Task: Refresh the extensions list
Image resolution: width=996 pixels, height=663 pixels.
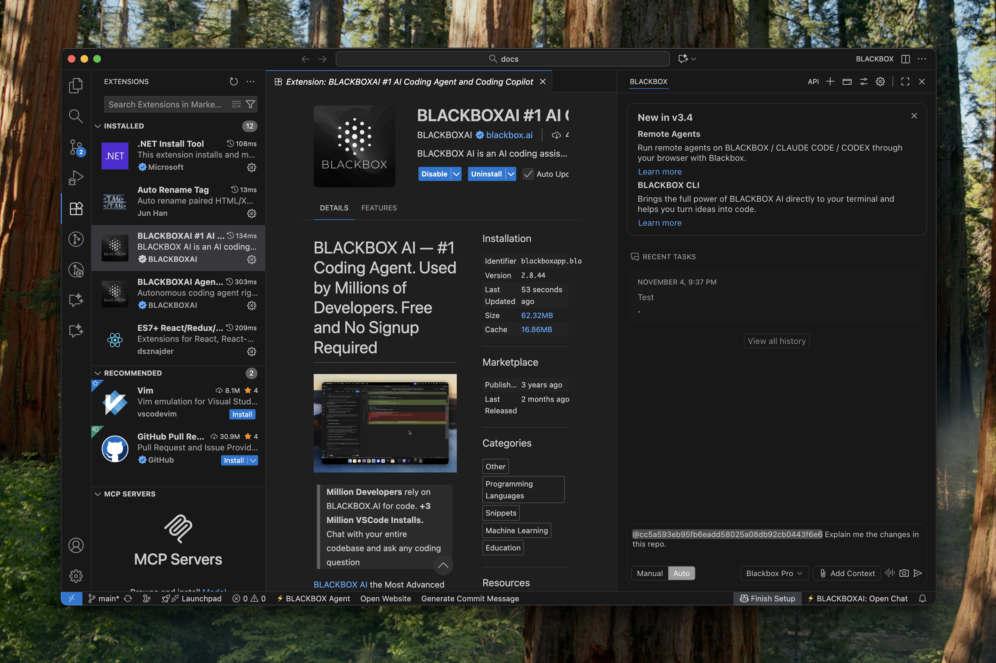Action: [x=234, y=82]
